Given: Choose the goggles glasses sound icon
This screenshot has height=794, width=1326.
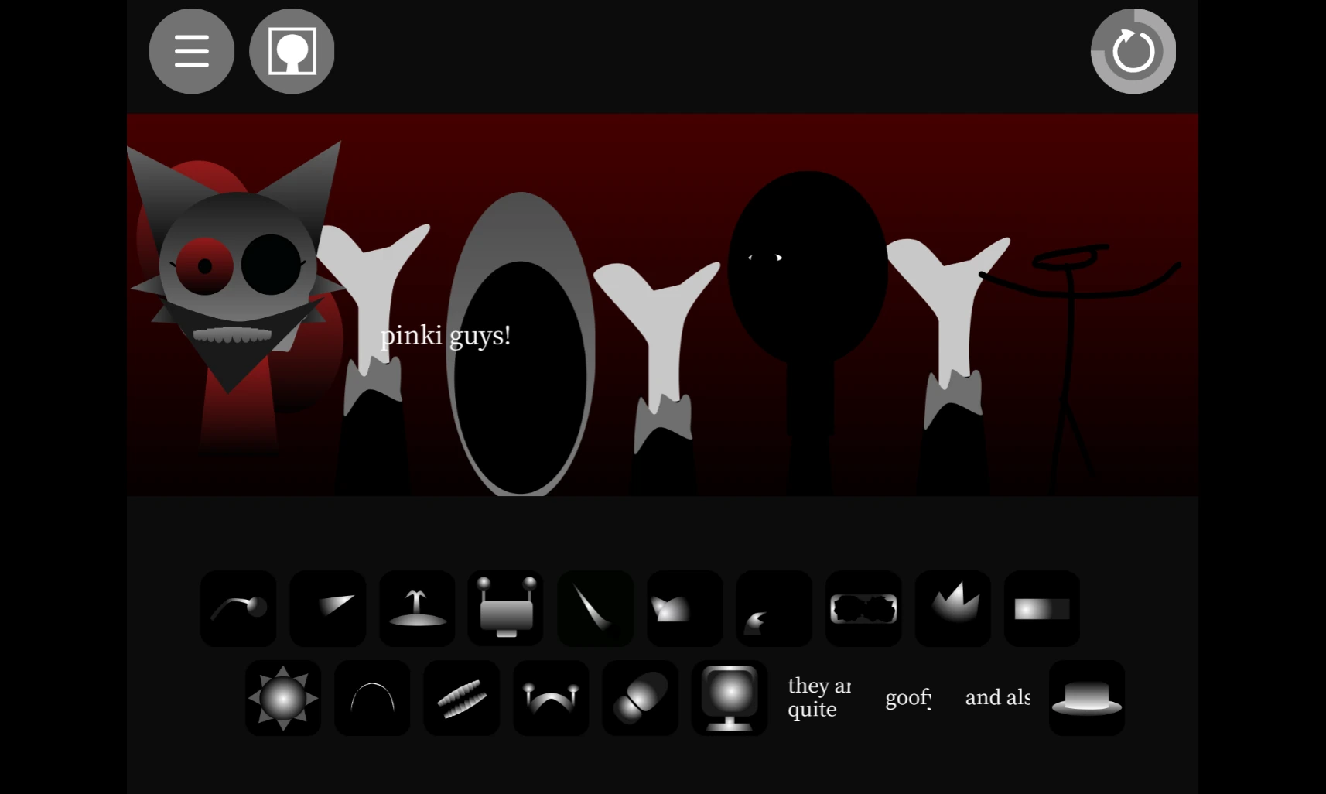Looking at the screenshot, I should pos(863,608).
